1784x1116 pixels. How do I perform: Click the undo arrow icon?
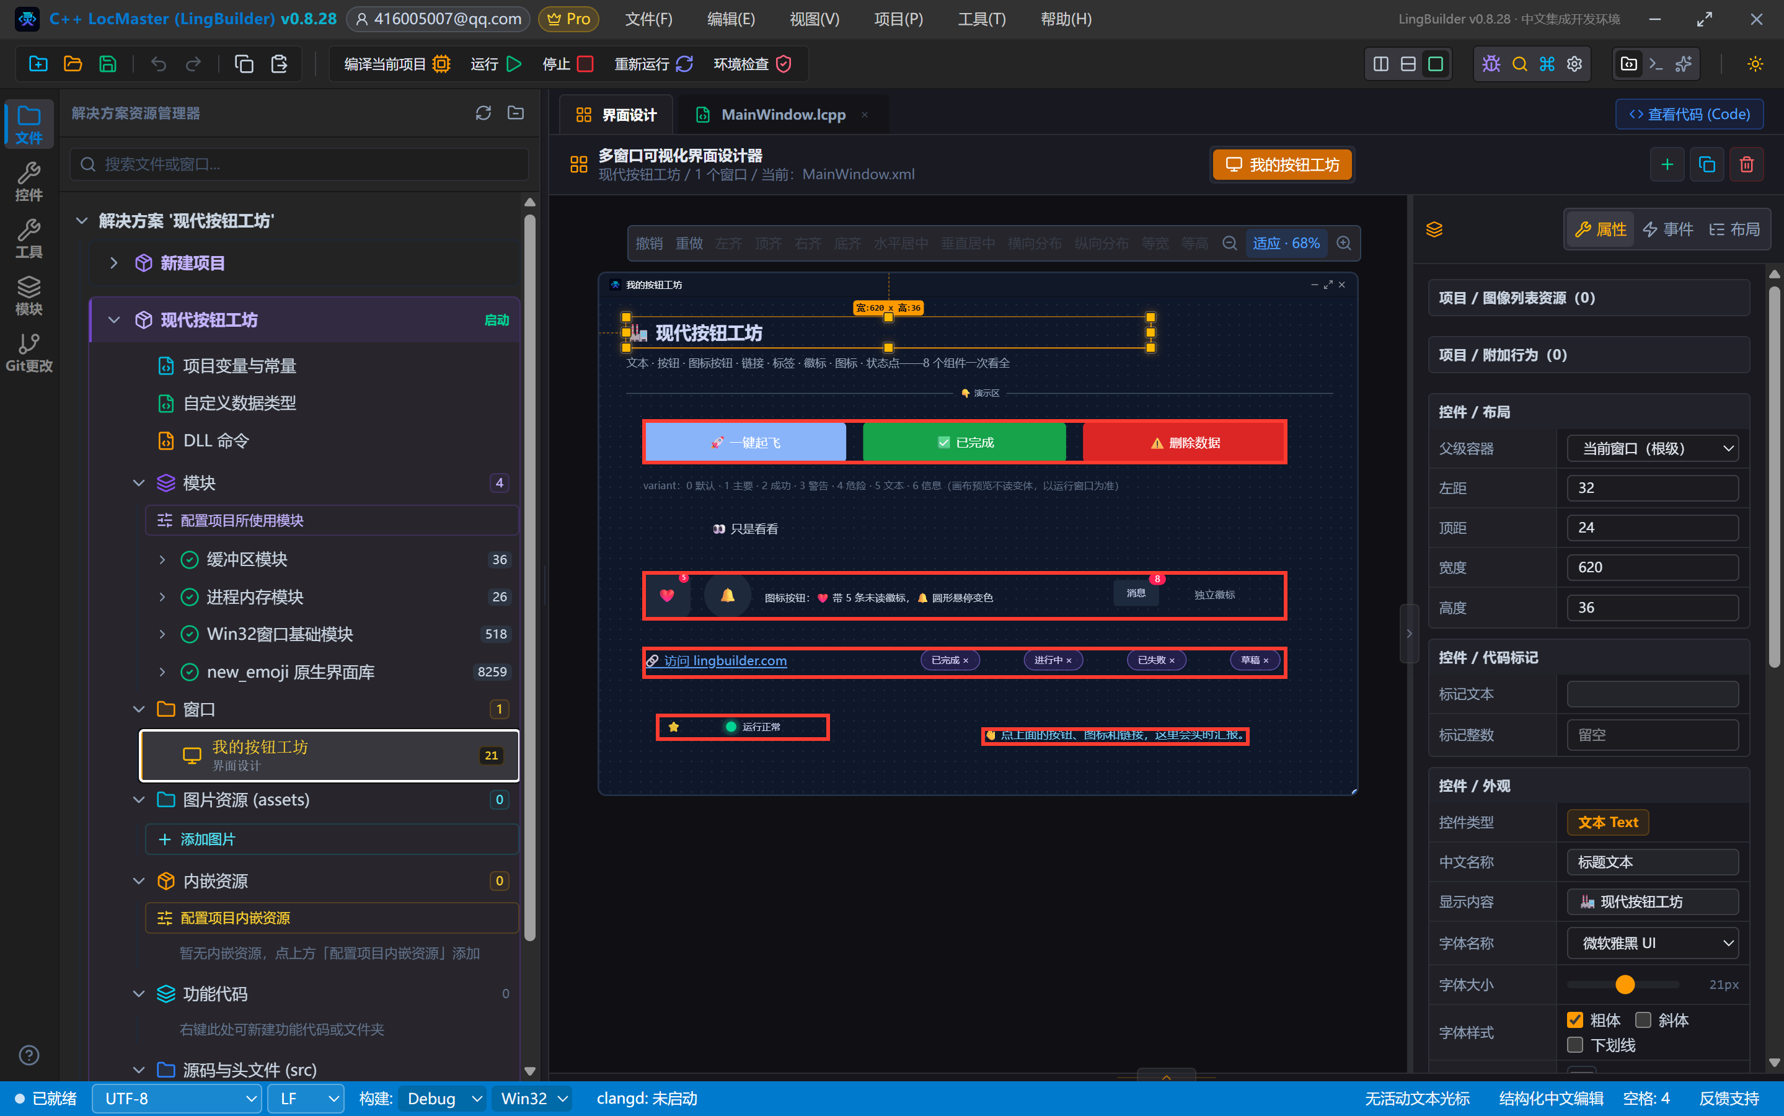158,64
